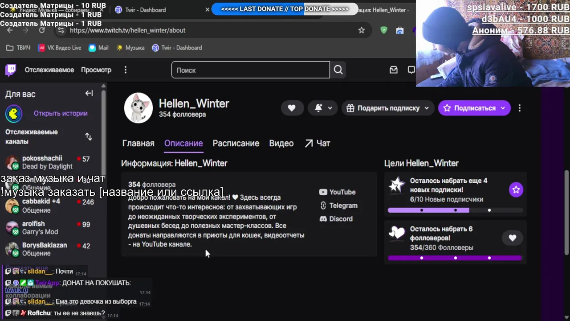The width and height of the screenshot is (570, 321).
Task: Click the new subscribers goal progress bar
Action: (455, 210)
